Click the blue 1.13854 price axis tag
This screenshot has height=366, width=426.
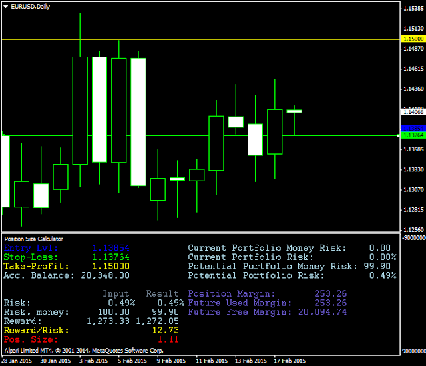point(413,129)
